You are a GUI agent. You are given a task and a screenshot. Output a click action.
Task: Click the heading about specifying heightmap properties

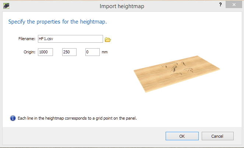pyautogui.click(x=57, y=22)
